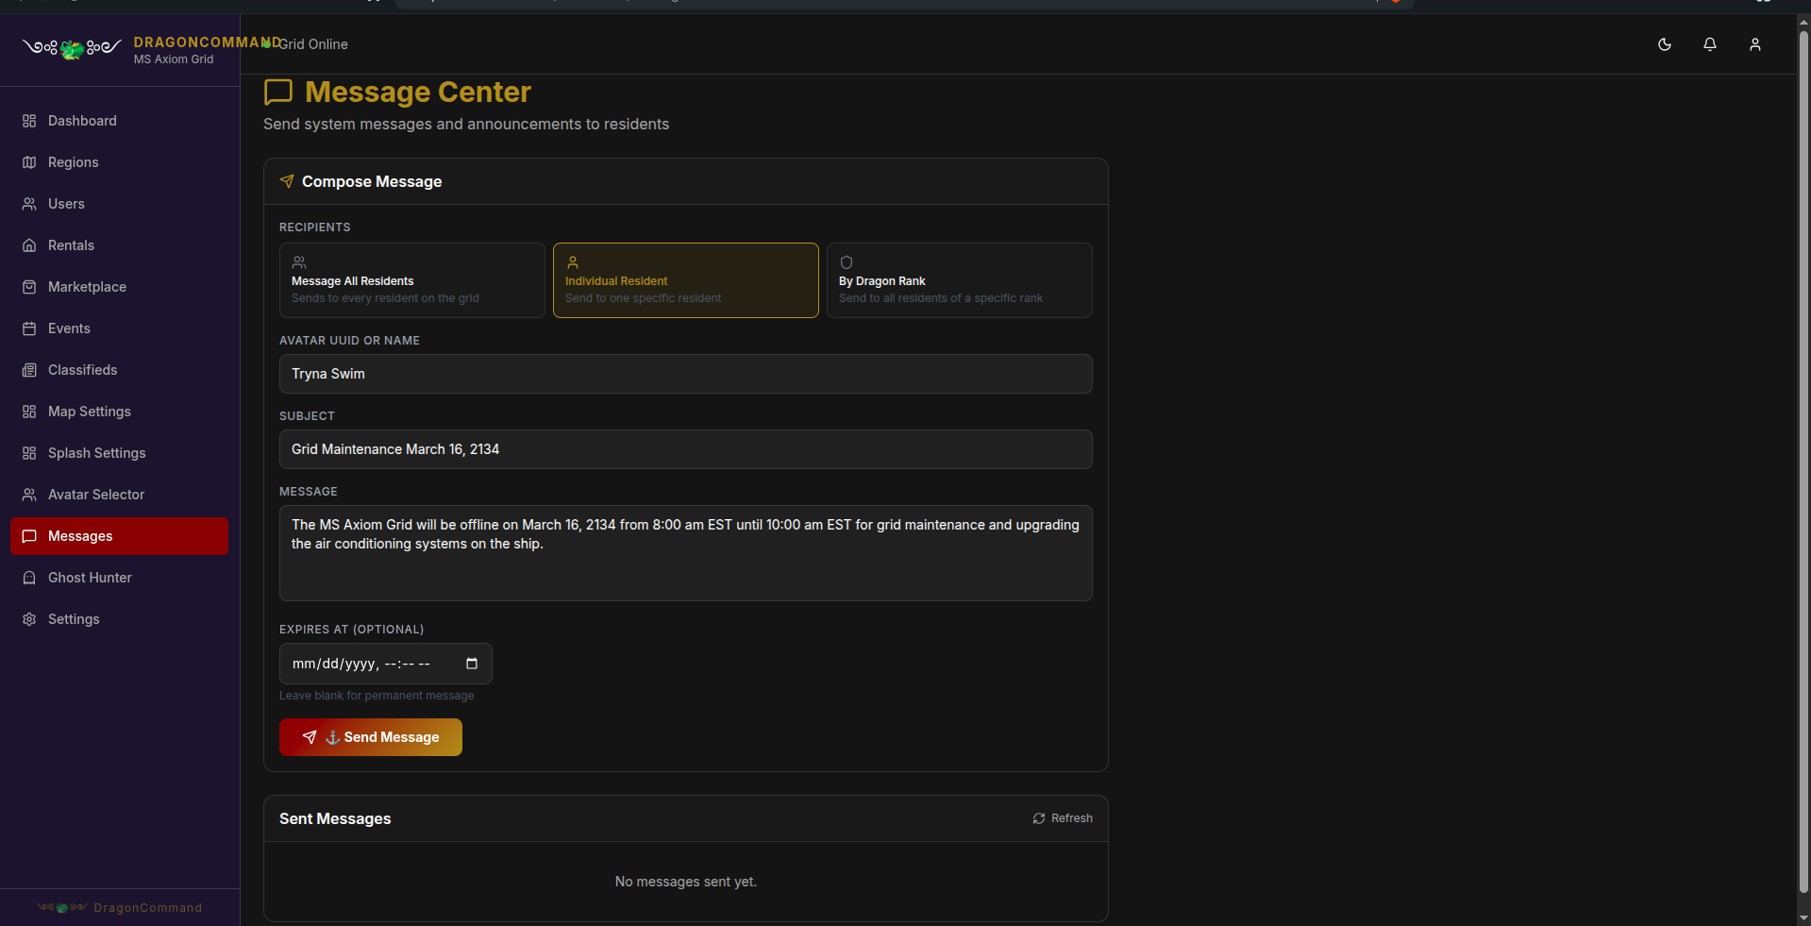Image resolution: width=1811 pixels, height=926 pixels.
Task: Click the Marketplace bag icon in sidebar
Action: tap(29, 287)
